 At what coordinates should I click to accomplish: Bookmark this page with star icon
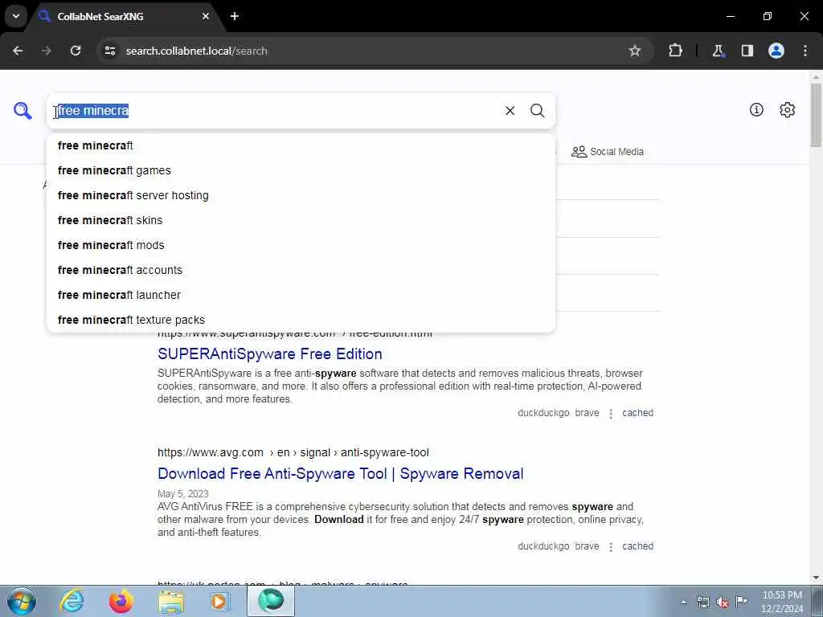pyautogui.click(x=635, y=51)
